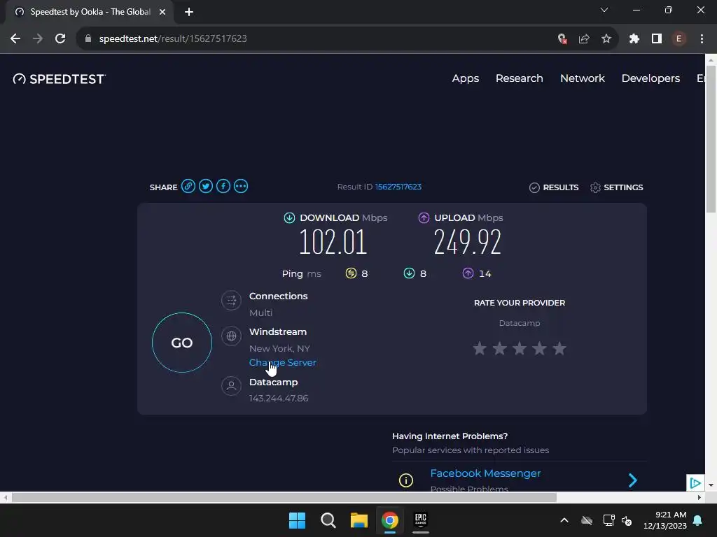Expand Facebook Messenger details chevron
This screenshot has width=717, height=537.
[x=633, y=480]
